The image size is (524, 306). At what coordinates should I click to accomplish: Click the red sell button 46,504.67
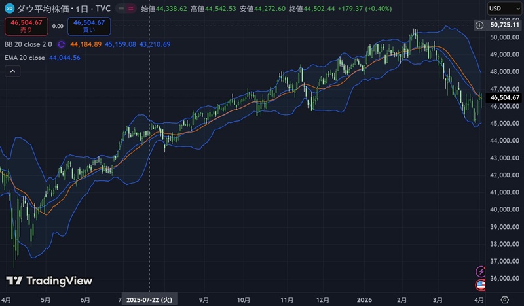tap(26, 25)
